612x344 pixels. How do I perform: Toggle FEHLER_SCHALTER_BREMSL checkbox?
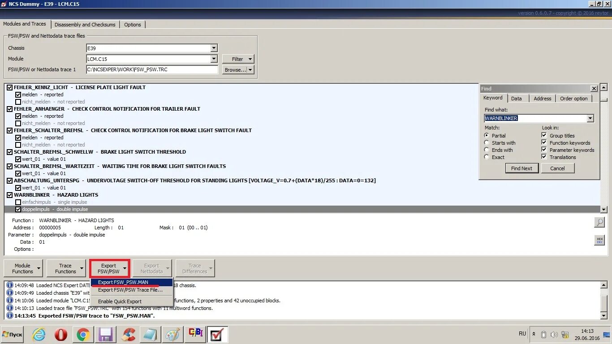pyautogui.click(x=10, y=130)
